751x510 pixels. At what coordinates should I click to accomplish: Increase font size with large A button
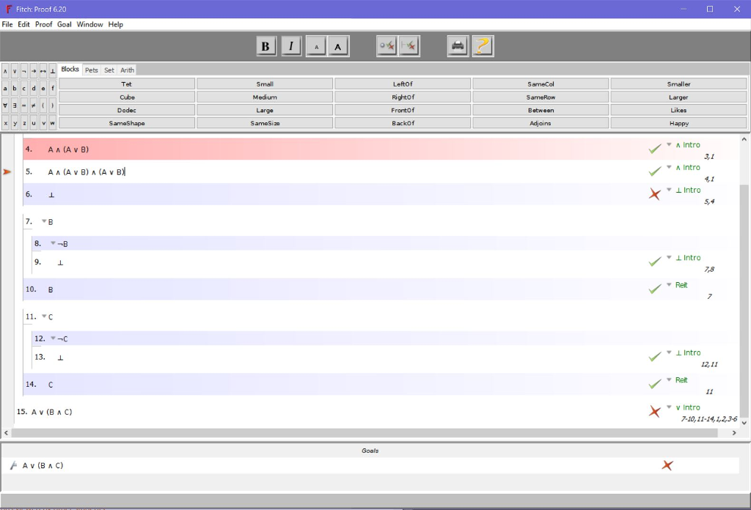338,47
